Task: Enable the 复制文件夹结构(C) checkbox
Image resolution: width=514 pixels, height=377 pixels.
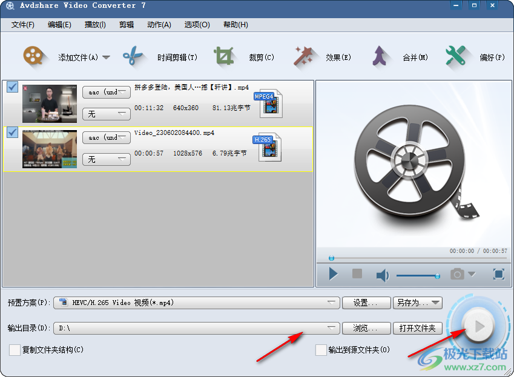Action: 15,350
